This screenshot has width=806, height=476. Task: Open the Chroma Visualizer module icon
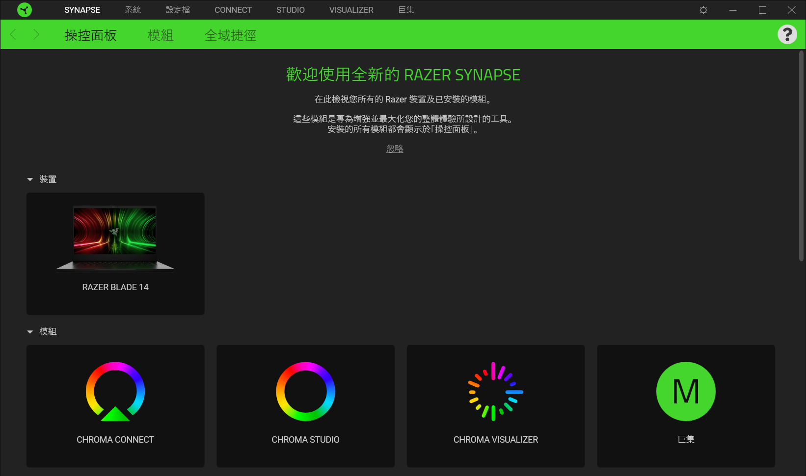point(495,392)
